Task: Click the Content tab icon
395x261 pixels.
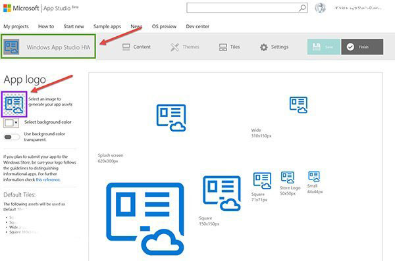Action: [126, 47]
